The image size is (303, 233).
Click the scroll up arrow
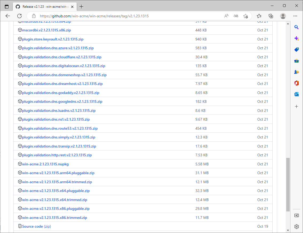click(x=288, y=24)
